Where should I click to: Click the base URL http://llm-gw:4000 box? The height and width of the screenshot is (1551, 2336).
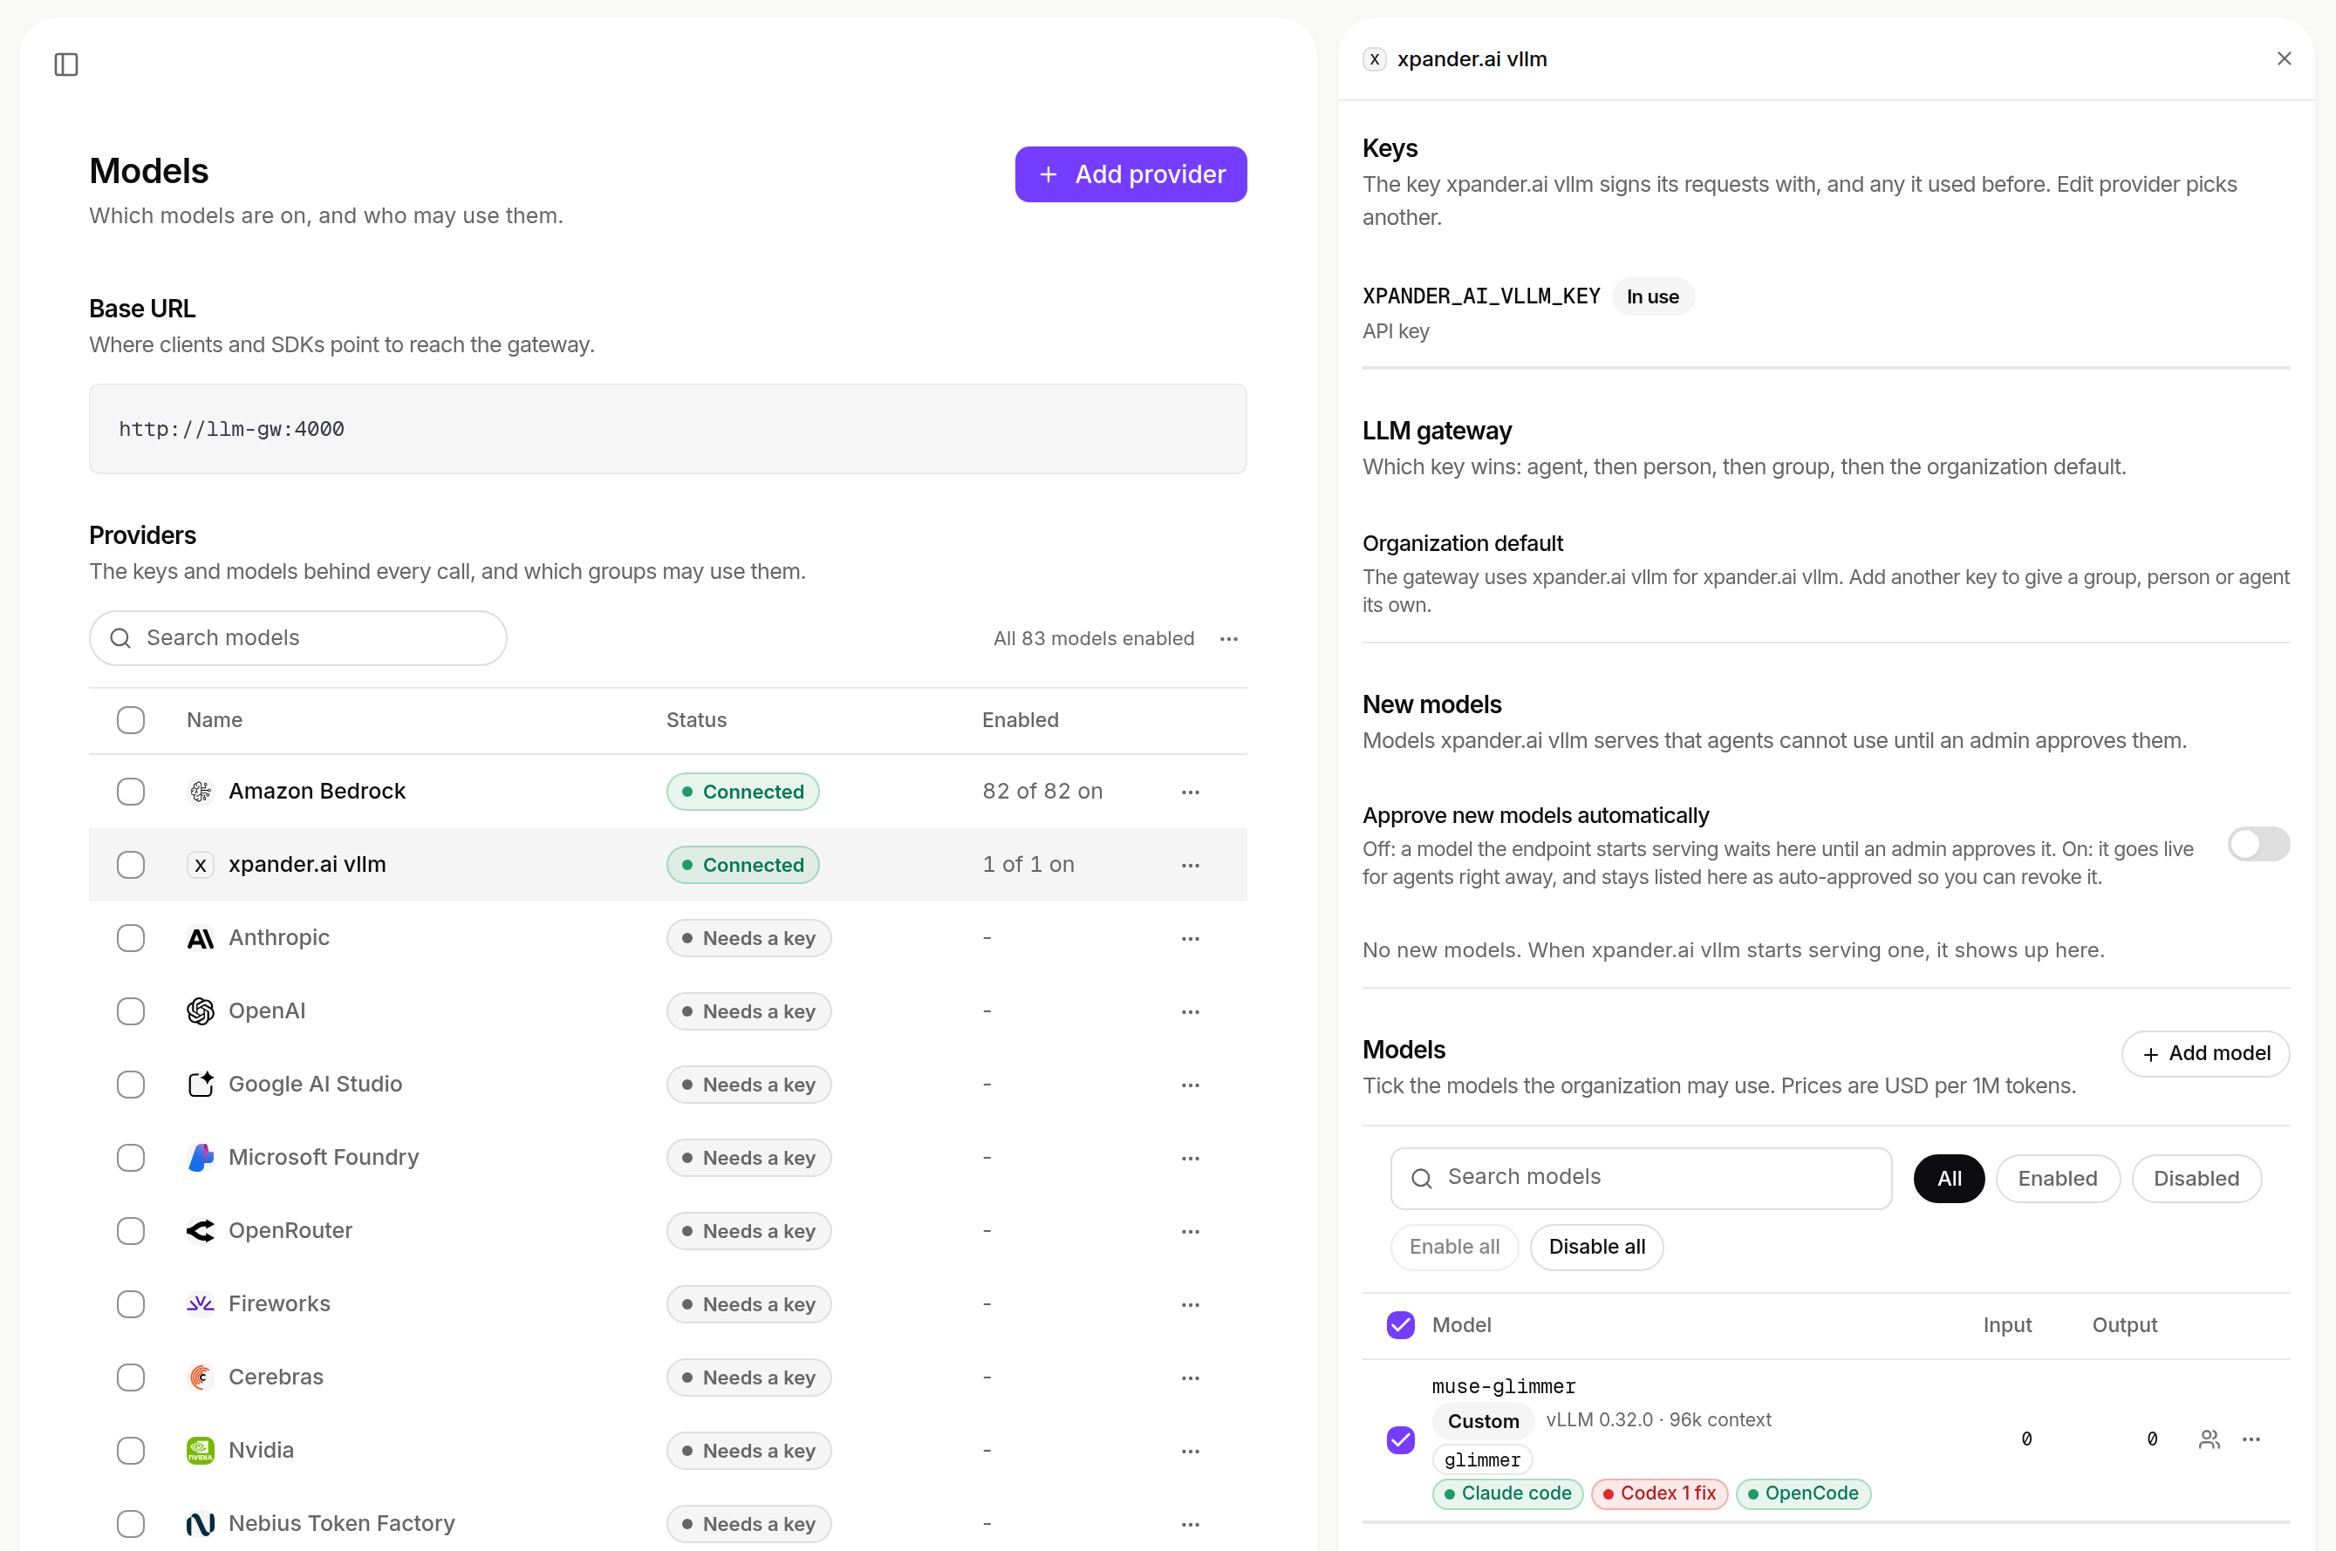pyautogui.click(x=668, y=428)
